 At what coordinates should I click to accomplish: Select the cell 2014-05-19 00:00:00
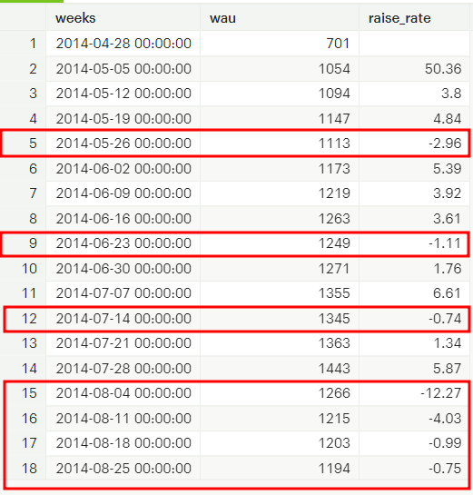(123, 119)
